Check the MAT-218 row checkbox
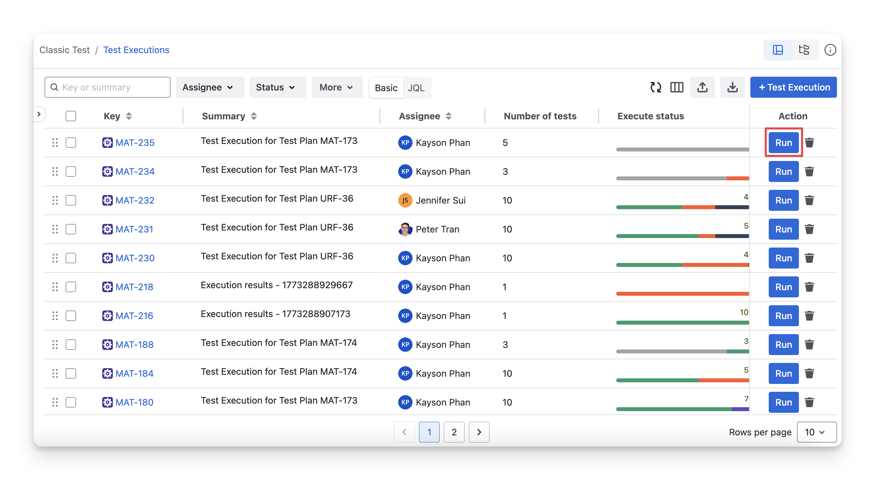The height and width of the screenshot is (480, 875). (x=71, y=287)
